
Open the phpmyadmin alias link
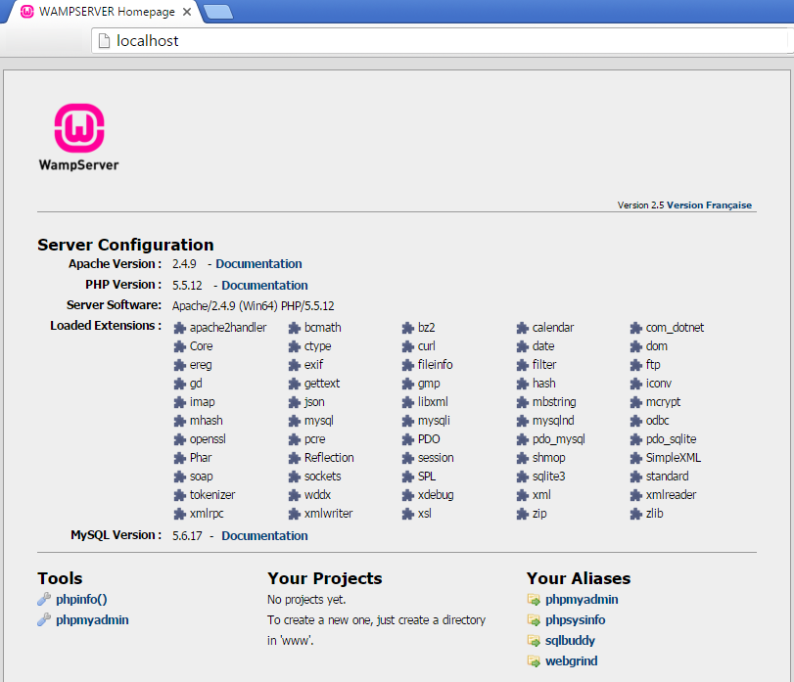(582, 600)
